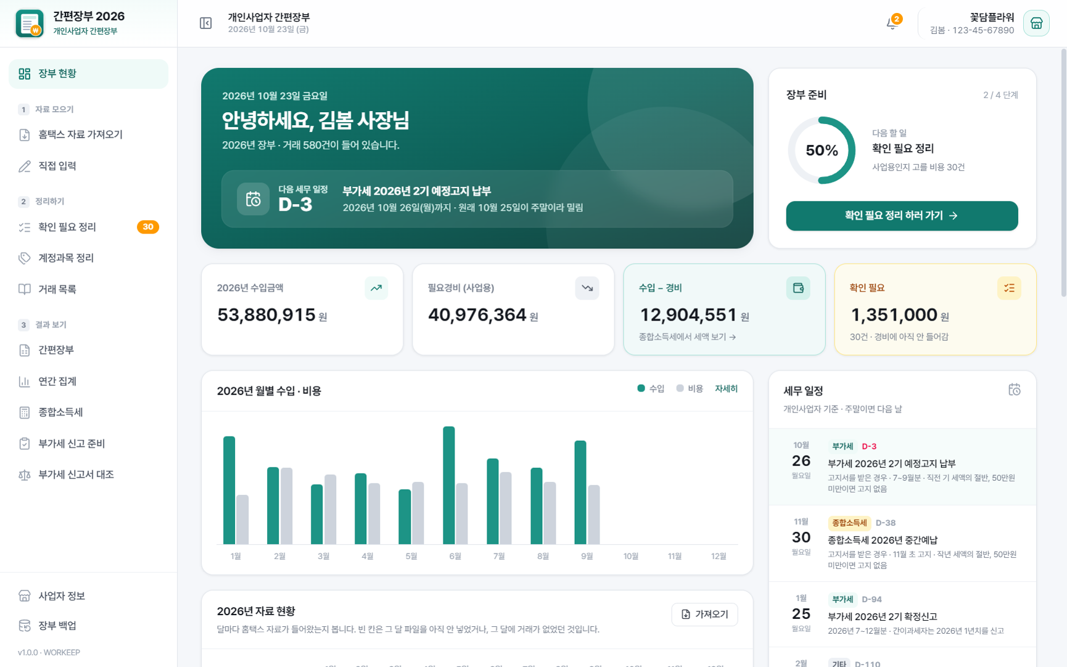Open 확인 필요 정리 with 30 badge
Image resolution: width=1067 pixels, height=667 pixels.
click(88, 227)
